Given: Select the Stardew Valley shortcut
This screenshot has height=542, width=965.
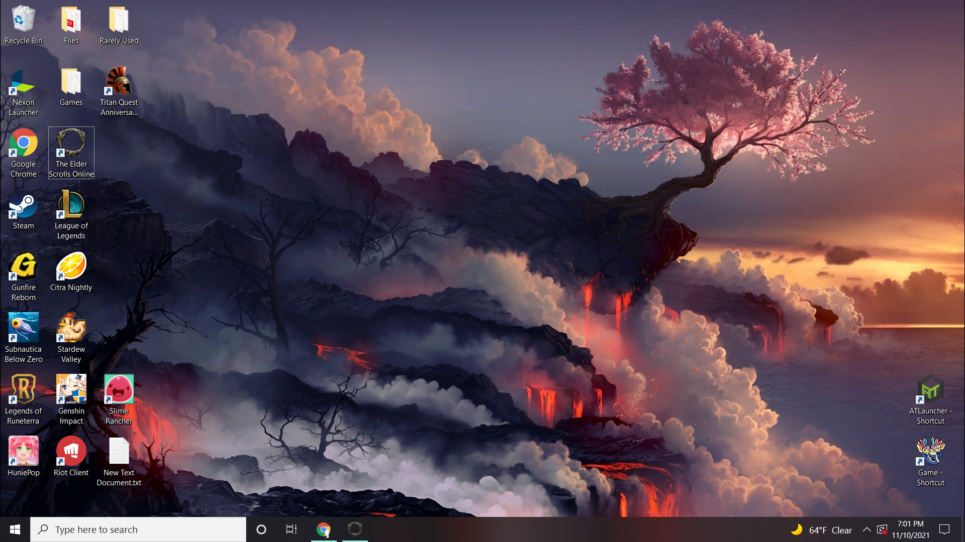Looking at the screenshot, I should pyautogui.click(x=71, y=338).
